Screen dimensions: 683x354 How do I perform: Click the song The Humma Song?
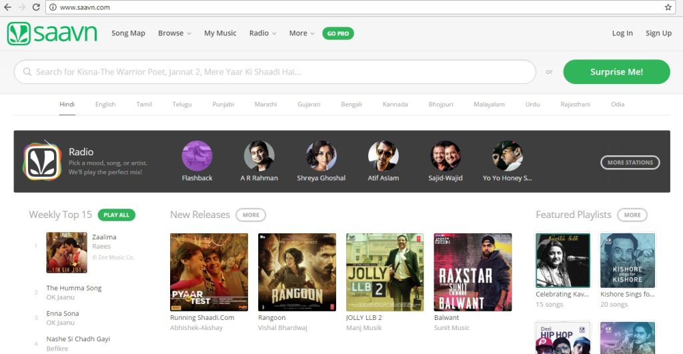[x=73, y=288]
